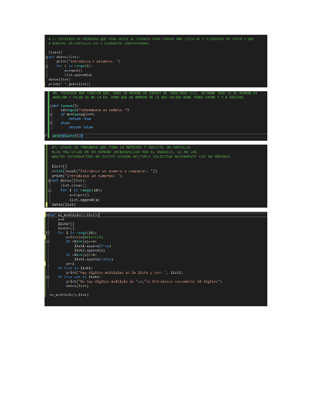Image resolution: width=312 pixels, height=416 pixels.
Task: Click the comment '#LOS MÚLTIPLOS DE UN NÚMERO INTRODUCIDO POR EL USUARIO'
Action: pyautogui.click(x=124, y=152)
